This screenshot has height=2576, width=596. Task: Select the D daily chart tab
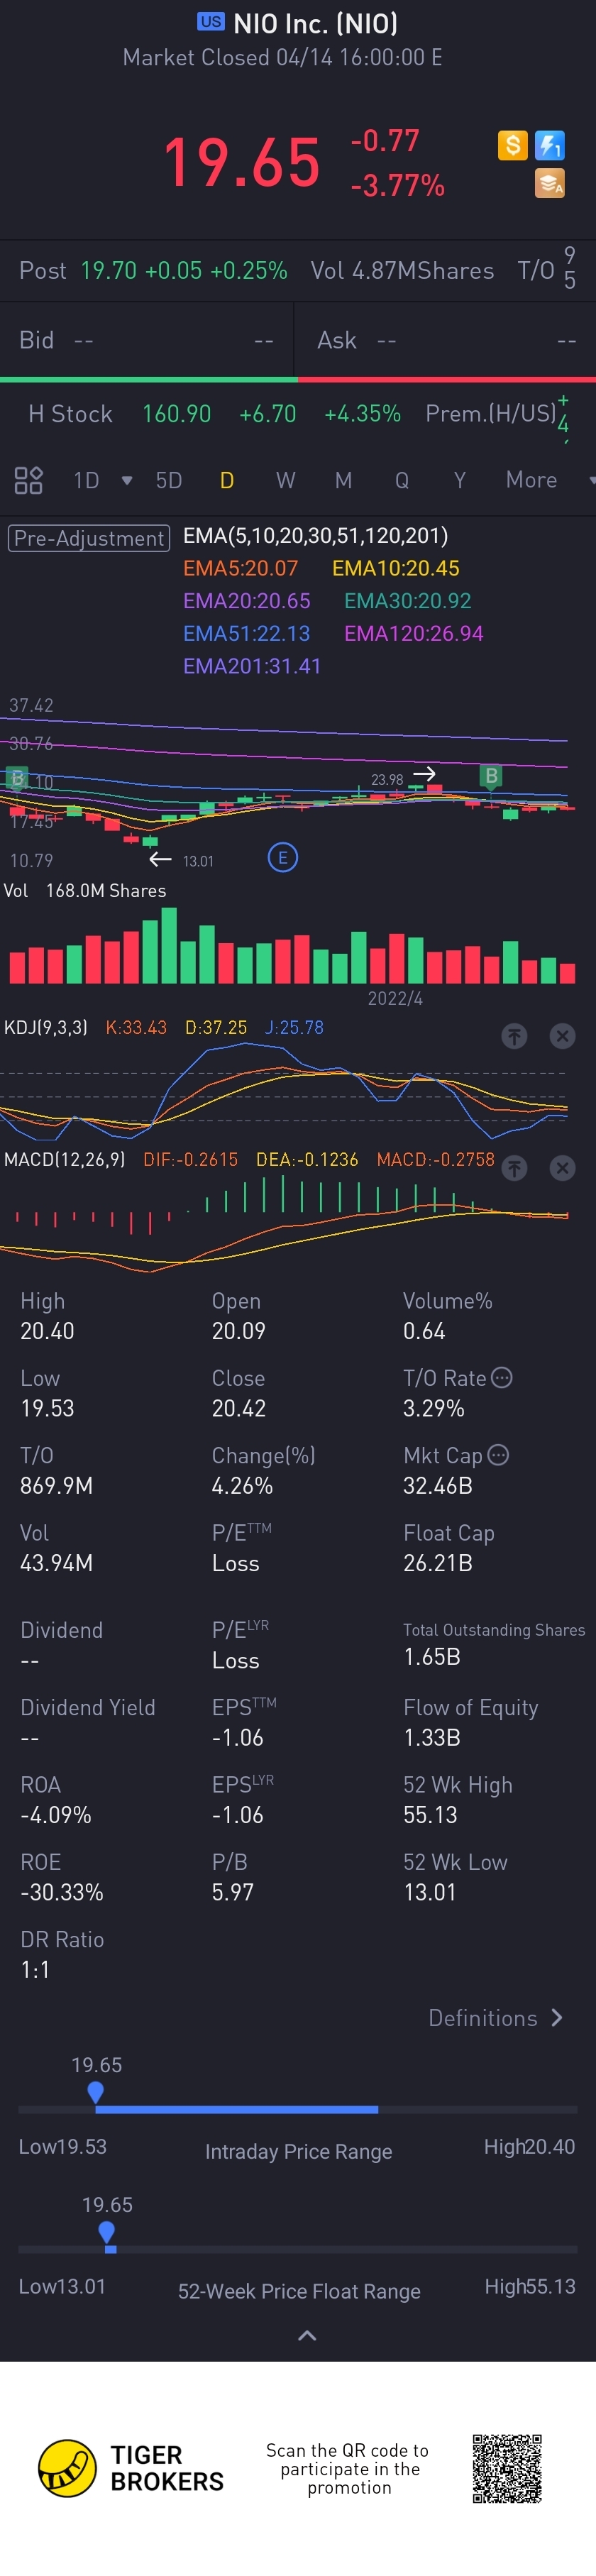227,480
